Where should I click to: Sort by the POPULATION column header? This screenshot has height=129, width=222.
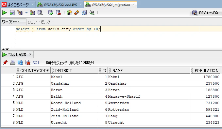pos(205,70)
